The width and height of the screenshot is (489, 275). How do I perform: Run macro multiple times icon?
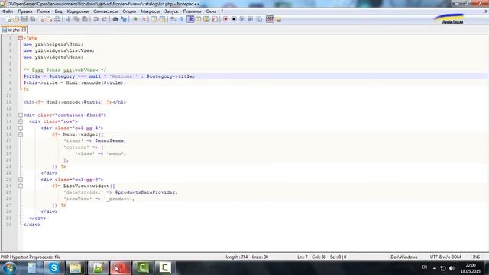[x=251, y=19]
